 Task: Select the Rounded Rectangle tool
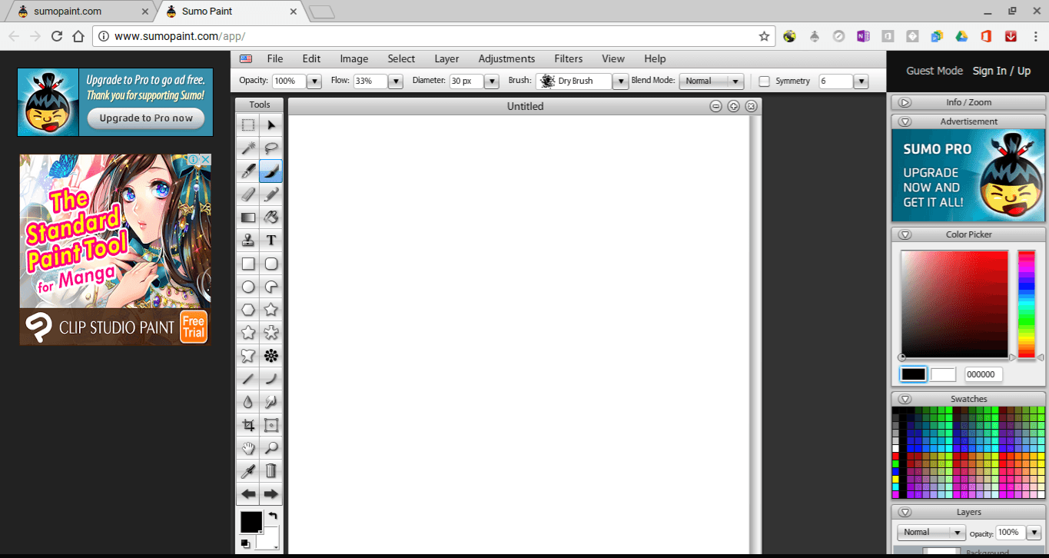pos(271,264)
